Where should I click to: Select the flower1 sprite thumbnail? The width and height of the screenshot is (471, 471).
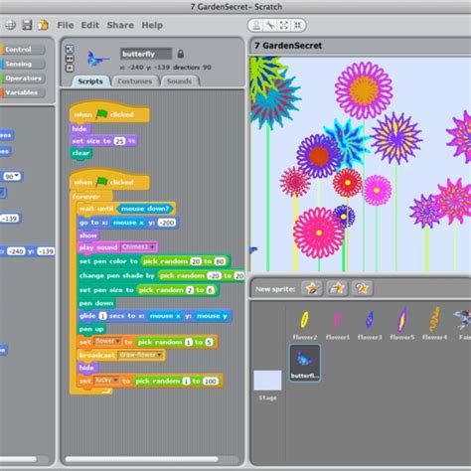[x=337, y=323]
